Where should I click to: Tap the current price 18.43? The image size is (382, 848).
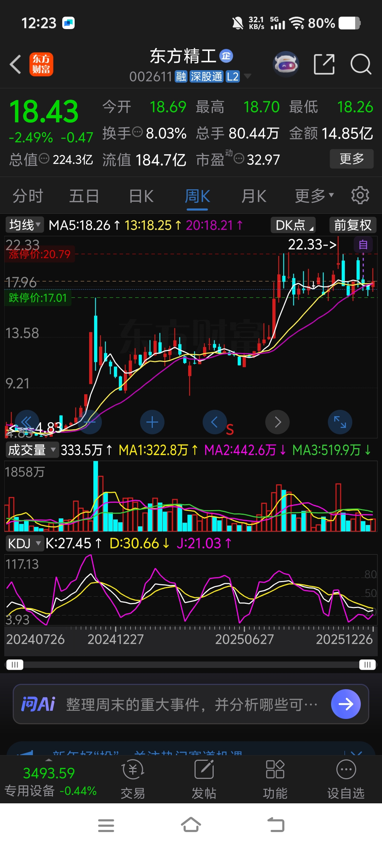(44, 111)
